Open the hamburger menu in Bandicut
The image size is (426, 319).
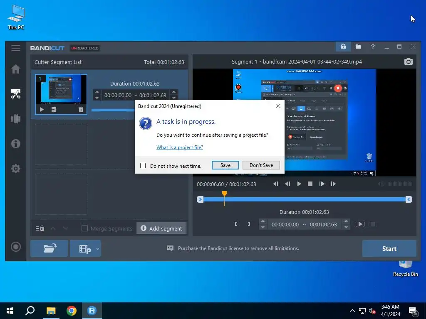(x=16, y=48)
